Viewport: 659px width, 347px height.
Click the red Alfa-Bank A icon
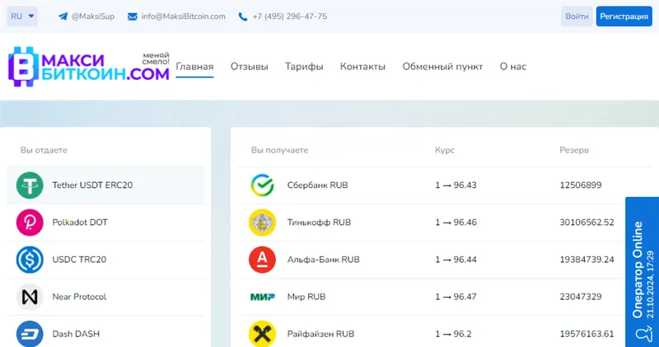[262, 260]
